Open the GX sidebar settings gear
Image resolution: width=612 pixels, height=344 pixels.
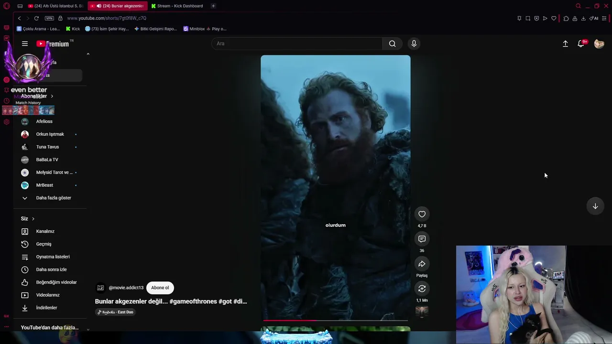[6, 122]
